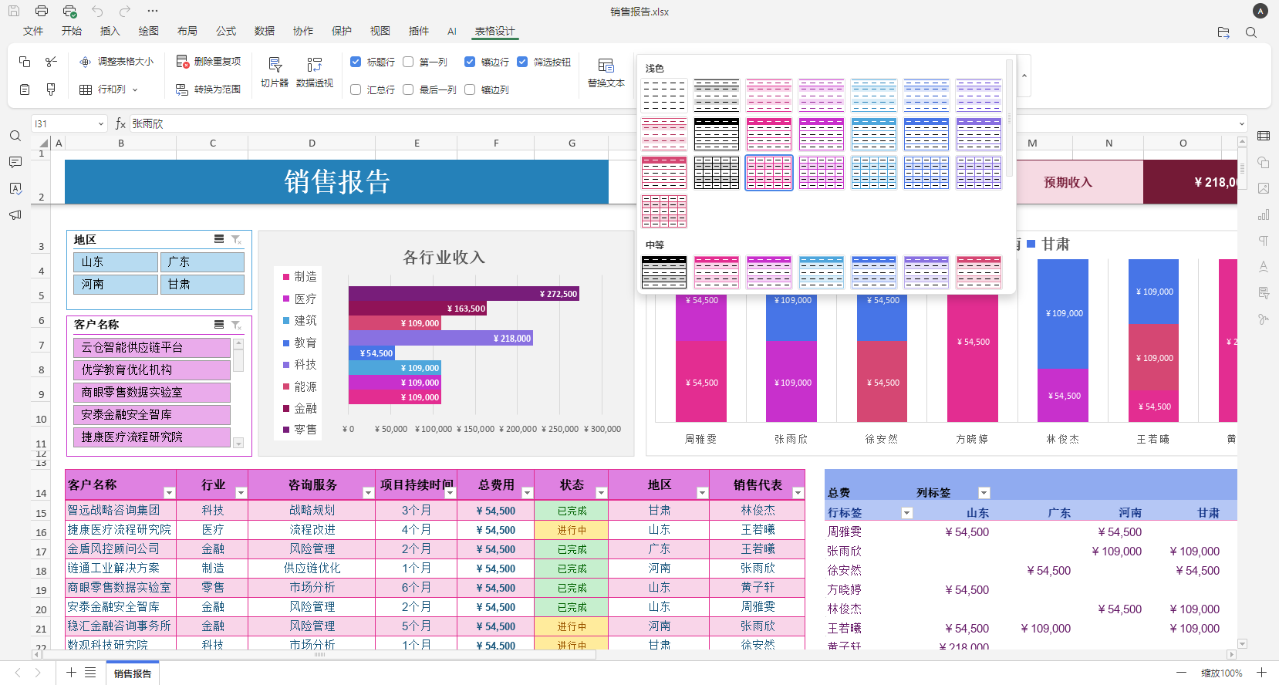Open the 切片器 slicer tool
The image size is (1279, 685).
coord(275,72)
